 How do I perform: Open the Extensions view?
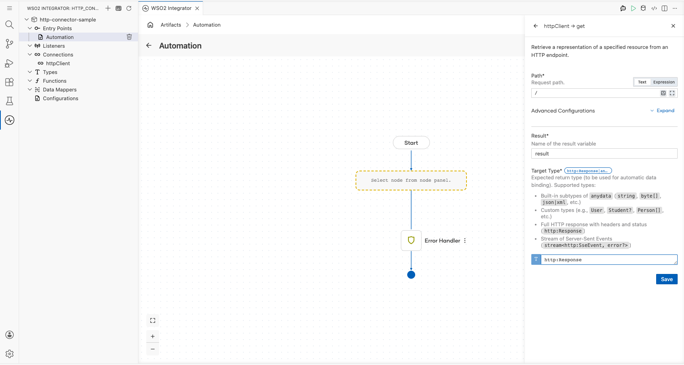pos(10,82)
